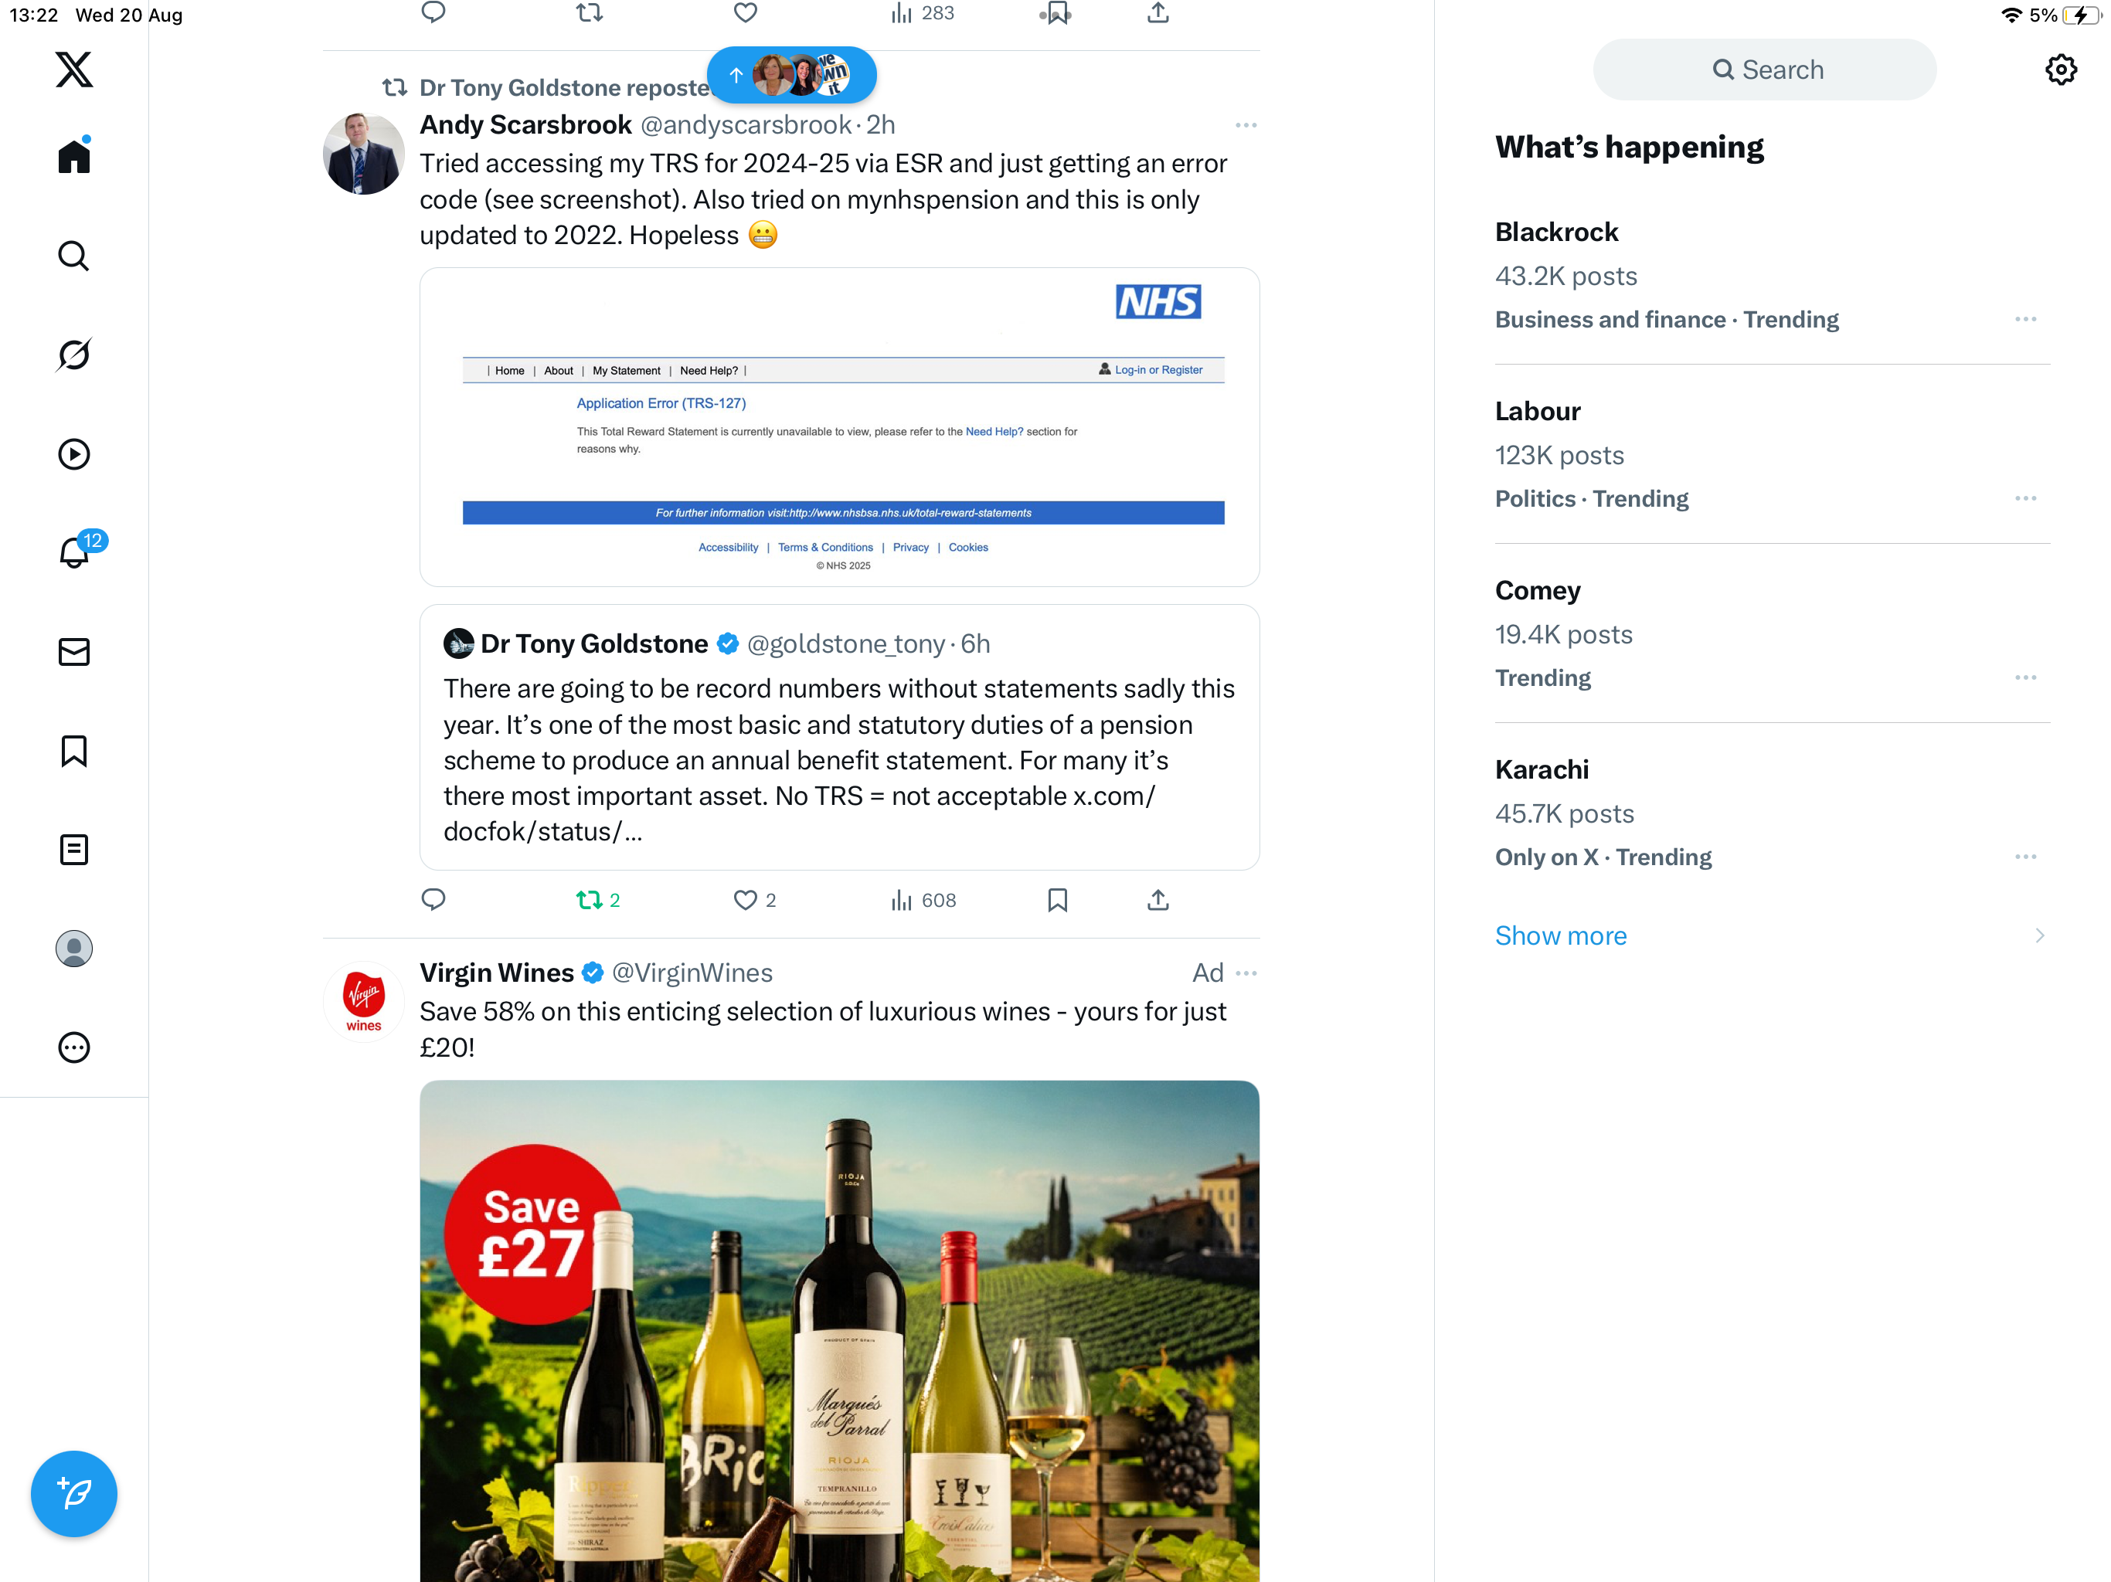Open the Notifications bell with 12 badge
This screenshot has width=2111, height=1582.
(73, 552)
